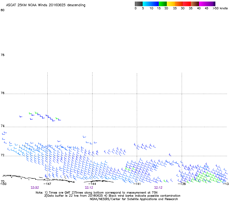
Task: Click the '23:52' swath time label
Action: [35, 188]
